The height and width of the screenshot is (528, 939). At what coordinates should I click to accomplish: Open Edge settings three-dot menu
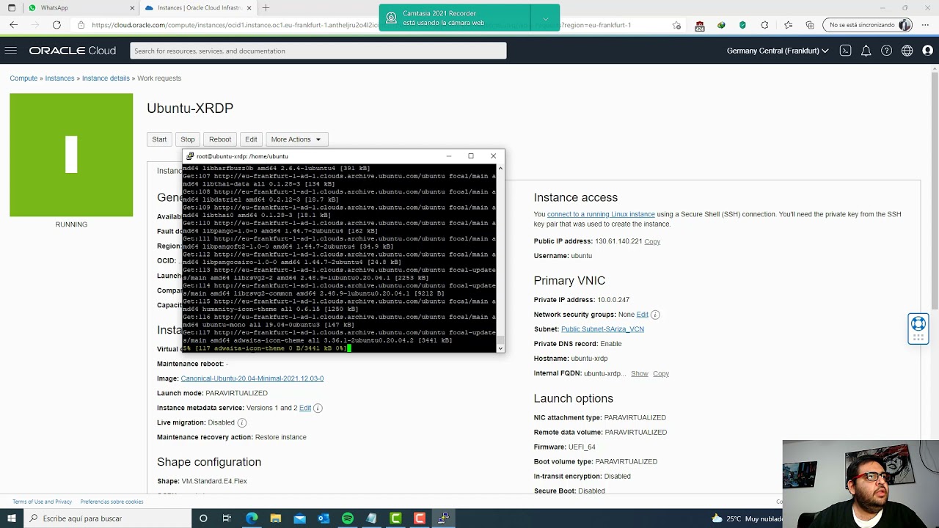927,25
